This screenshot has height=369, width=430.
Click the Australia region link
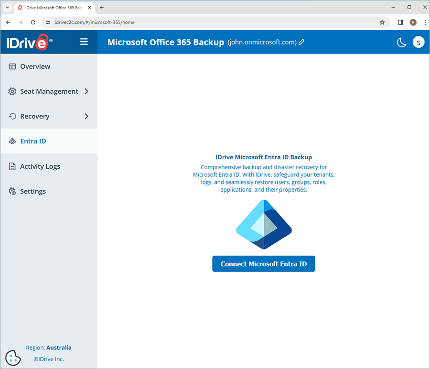coord(59,347)
